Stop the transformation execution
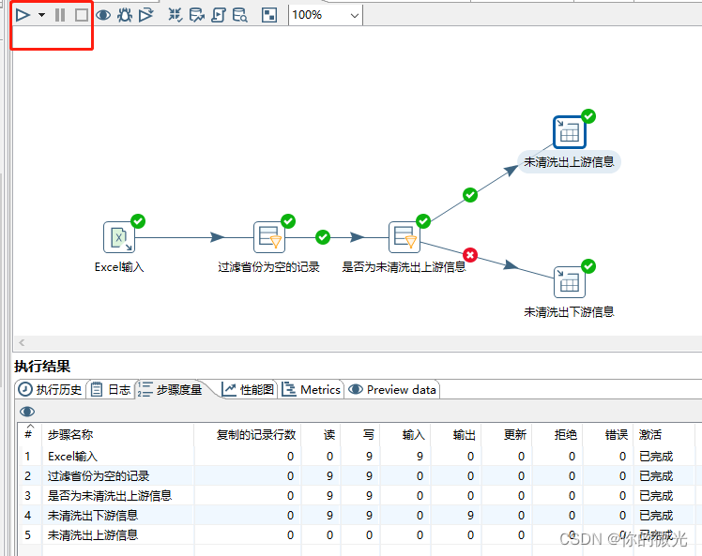This screenshot has width=702, height=556. click(82, 15)
